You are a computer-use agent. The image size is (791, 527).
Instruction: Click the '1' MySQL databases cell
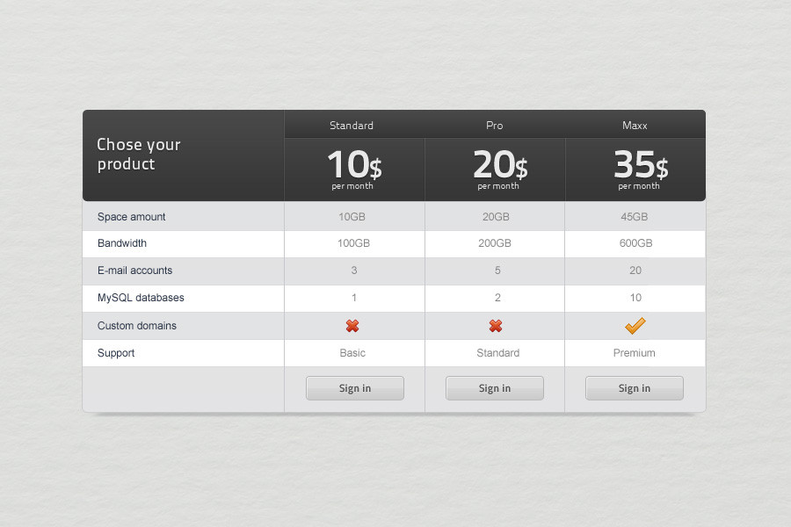pos(354,298)
